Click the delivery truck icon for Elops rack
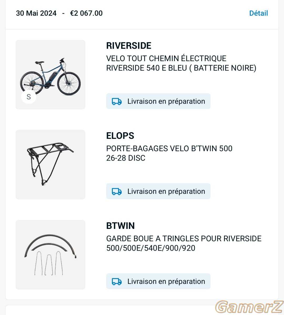This screenshot has height=315, width=284. coord(117,191)
